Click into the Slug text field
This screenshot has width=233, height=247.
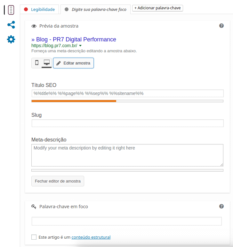click(x=127, y=123)
